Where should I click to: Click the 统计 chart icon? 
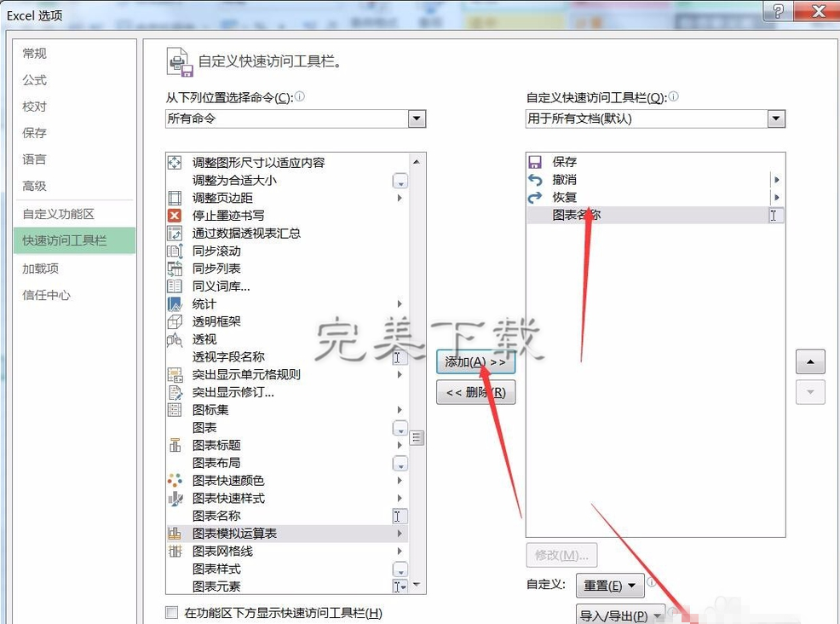(175, 304)
